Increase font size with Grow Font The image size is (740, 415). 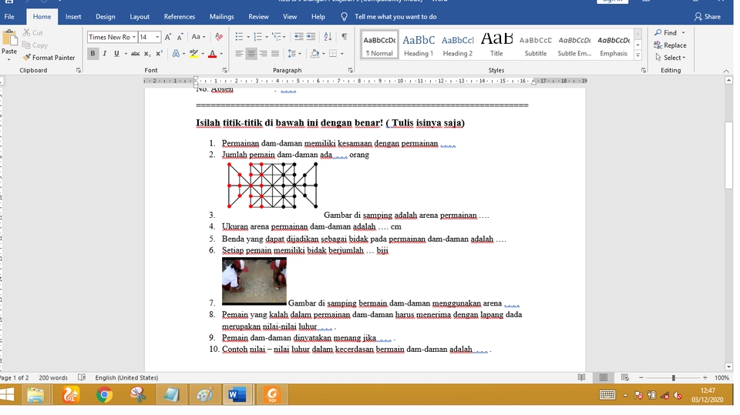click(168, 37)
